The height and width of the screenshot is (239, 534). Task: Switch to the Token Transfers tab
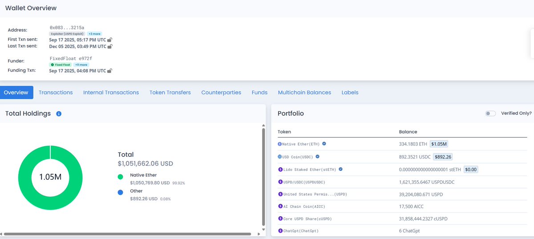(x=170, y=93)
